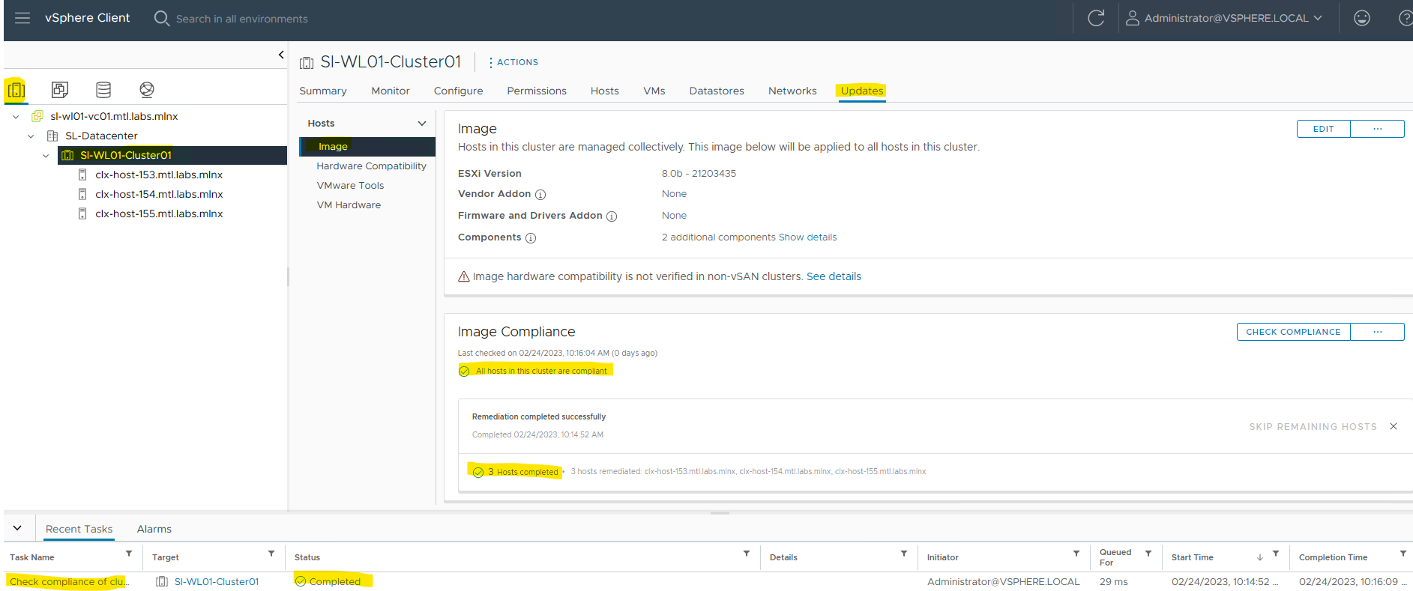Open the Networks tab

(792, 91)
